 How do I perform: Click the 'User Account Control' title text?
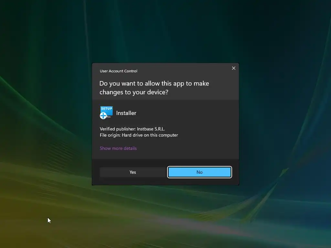click(118, 71)
